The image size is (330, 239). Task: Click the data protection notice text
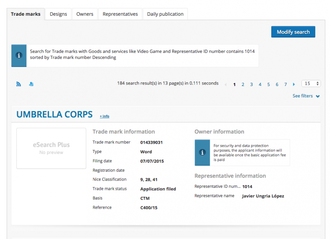[x=250, y=153]
